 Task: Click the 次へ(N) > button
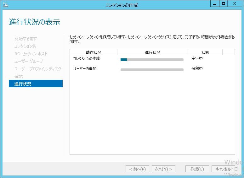pyautogui.click(x=163, y=169)
